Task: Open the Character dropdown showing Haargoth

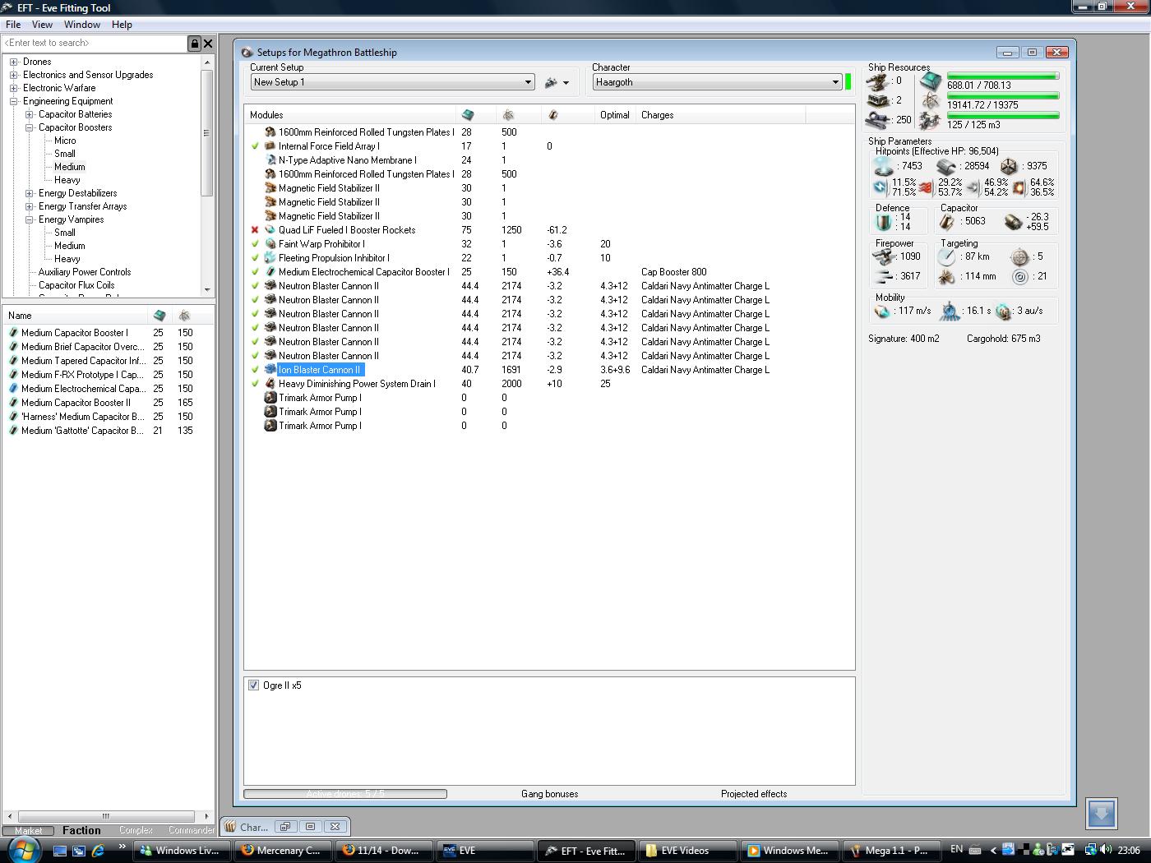Action: click(x=835, y=82)
